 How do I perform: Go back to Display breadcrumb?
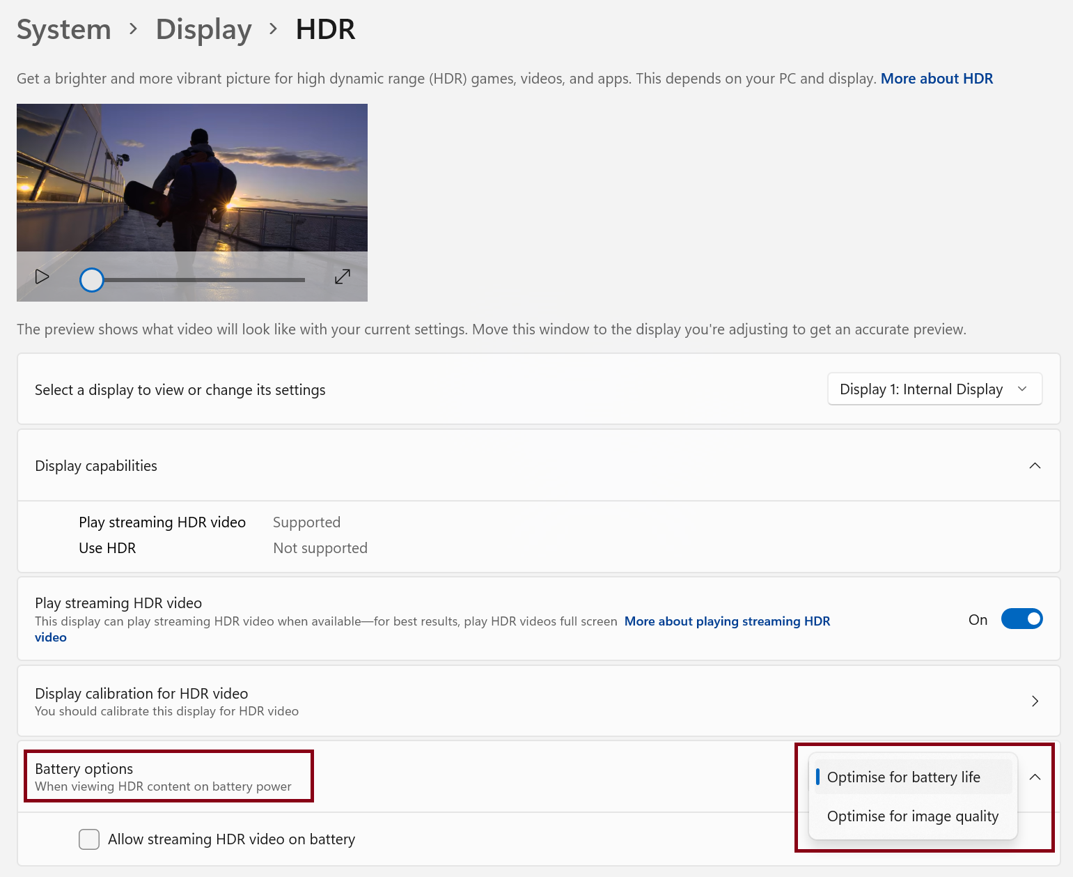click(203, 29)
